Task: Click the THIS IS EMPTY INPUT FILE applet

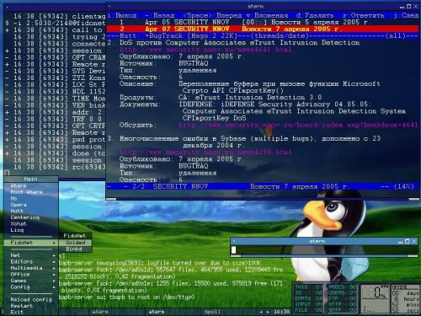Action: [309, 298]
